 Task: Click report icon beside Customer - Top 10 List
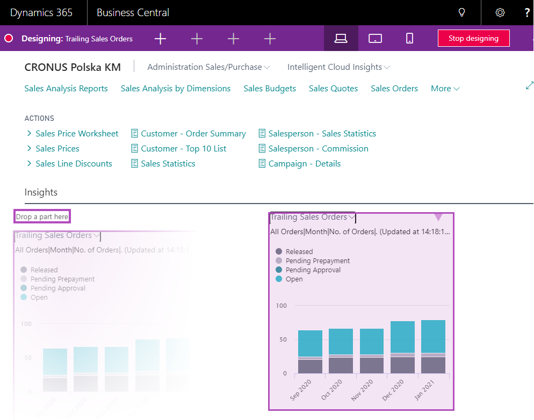pyautogui.click(x=134, y=148)
